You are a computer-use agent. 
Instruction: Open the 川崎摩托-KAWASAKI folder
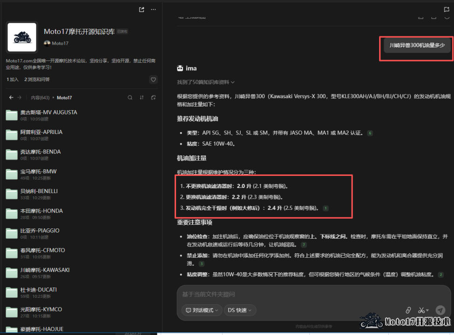click(x=45, y=270)
